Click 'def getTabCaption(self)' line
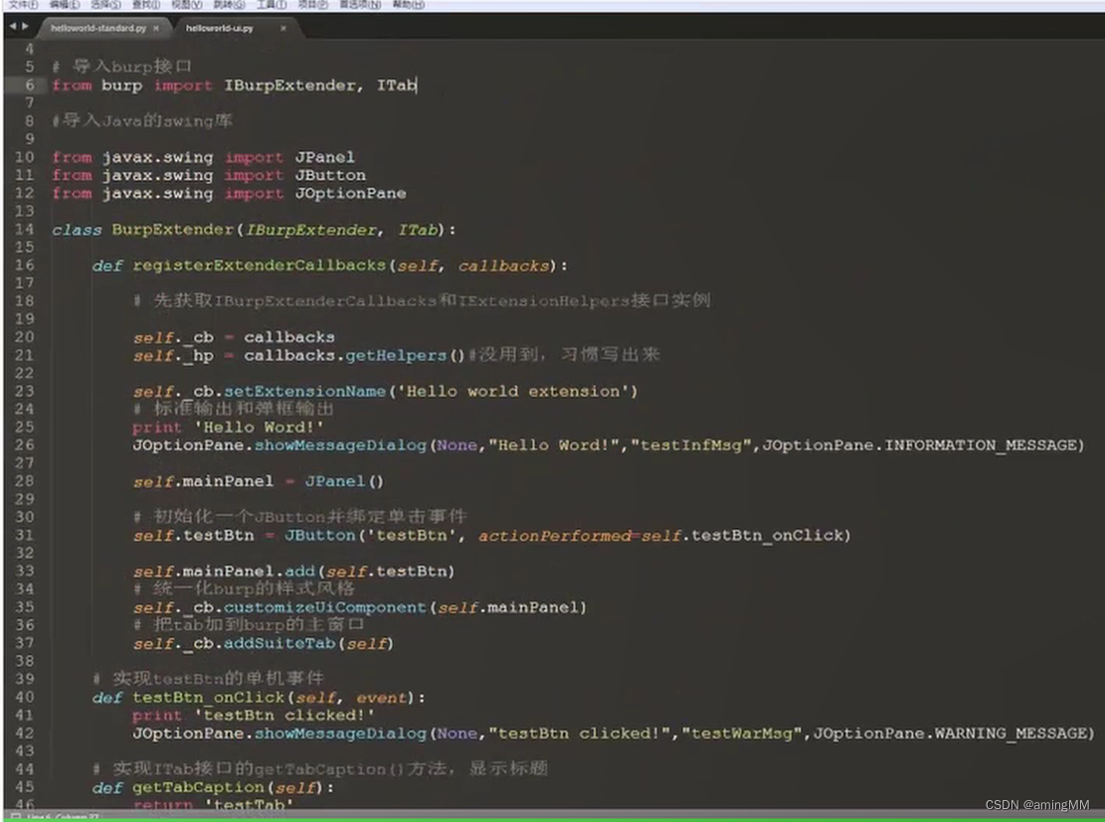 pyautogui.click(x=213, y=787)
